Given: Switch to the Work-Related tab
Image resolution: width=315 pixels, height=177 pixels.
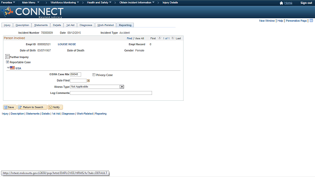Looking at the screenshot, I should (105, 25).
